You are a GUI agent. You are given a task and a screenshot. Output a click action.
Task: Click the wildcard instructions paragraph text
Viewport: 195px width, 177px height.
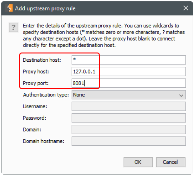click(104, 35)
